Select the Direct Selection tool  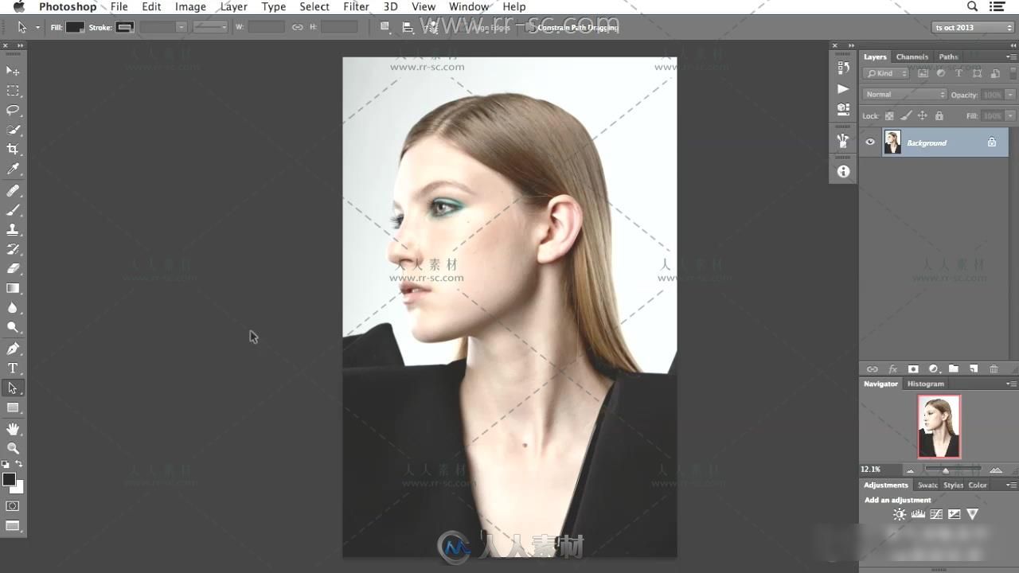[13, 388]
